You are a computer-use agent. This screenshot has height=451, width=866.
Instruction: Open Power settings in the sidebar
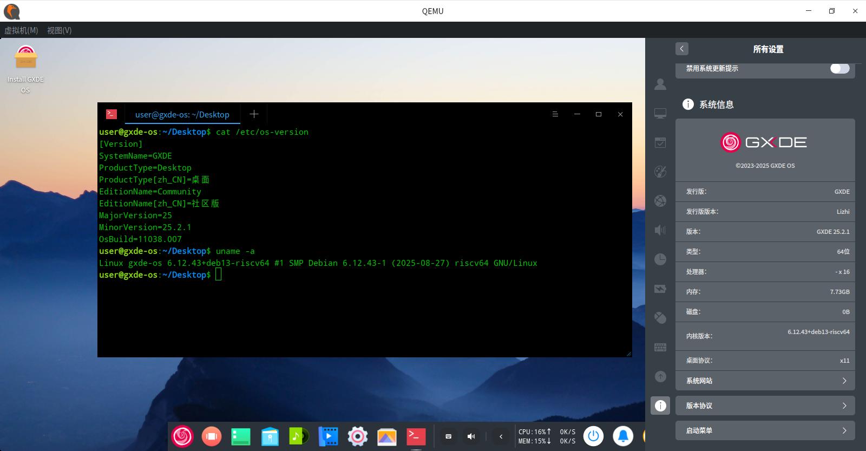tap(660, 289)
